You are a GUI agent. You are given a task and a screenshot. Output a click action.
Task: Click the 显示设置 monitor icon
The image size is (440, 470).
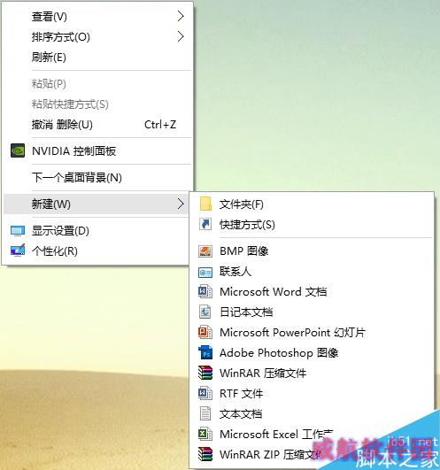pos(18,231)
